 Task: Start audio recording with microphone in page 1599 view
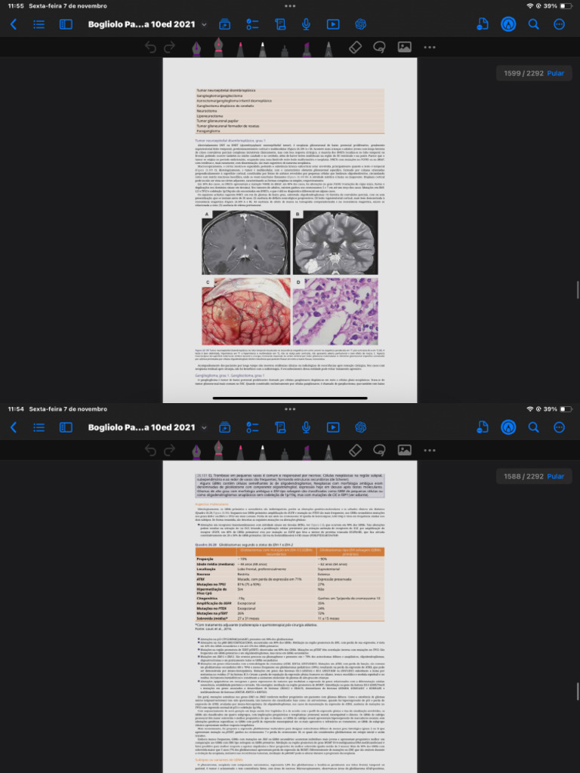pyautogui.click(x=307, y=24)
